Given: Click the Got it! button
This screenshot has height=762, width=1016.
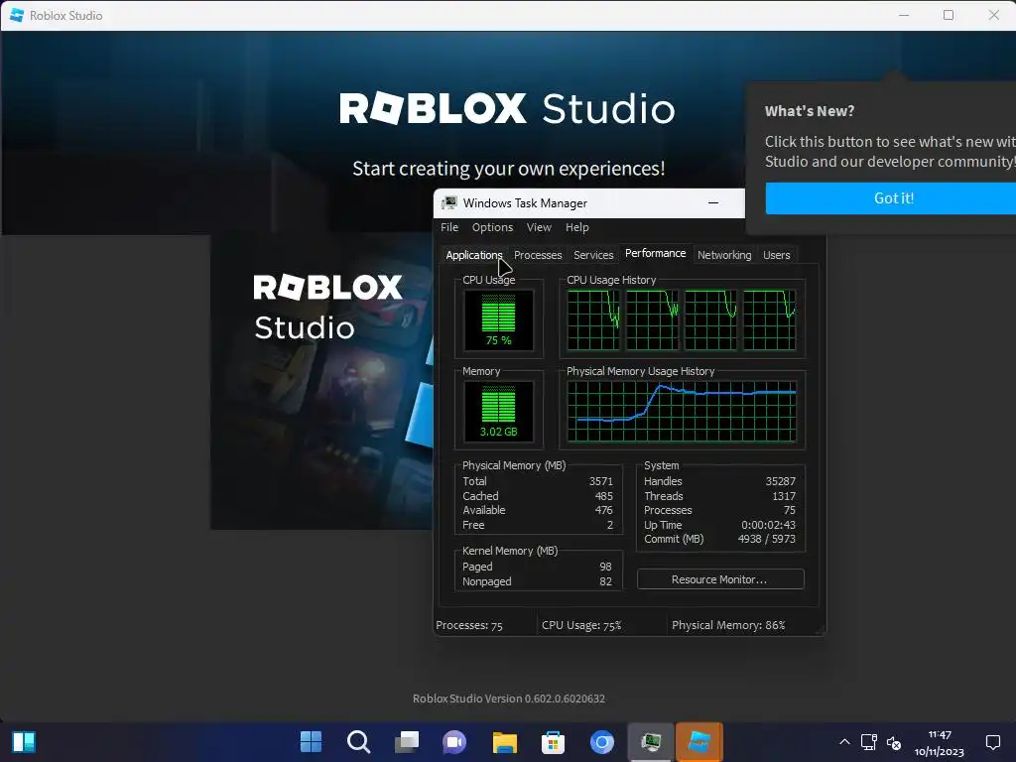Looking at the screenshot, I should [891, 198].
